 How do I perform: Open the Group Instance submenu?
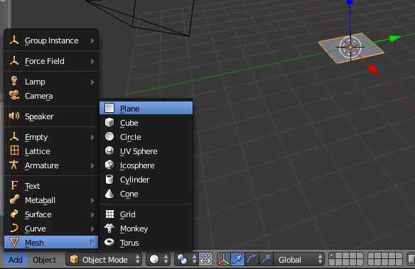coord(51,40)
